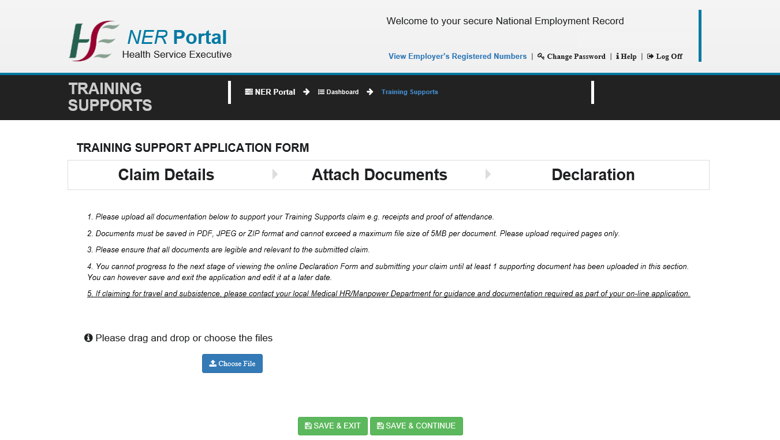This screenshot has height=440, width=780.
Task: Open the Claim Details step
Action: click(x=166, y=175)
